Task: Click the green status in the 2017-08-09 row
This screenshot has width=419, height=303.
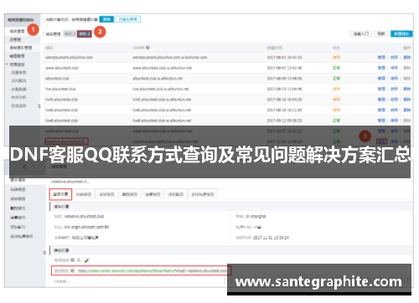Action: pos(336,79)
